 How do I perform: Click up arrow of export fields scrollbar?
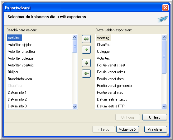coord(164,37)
